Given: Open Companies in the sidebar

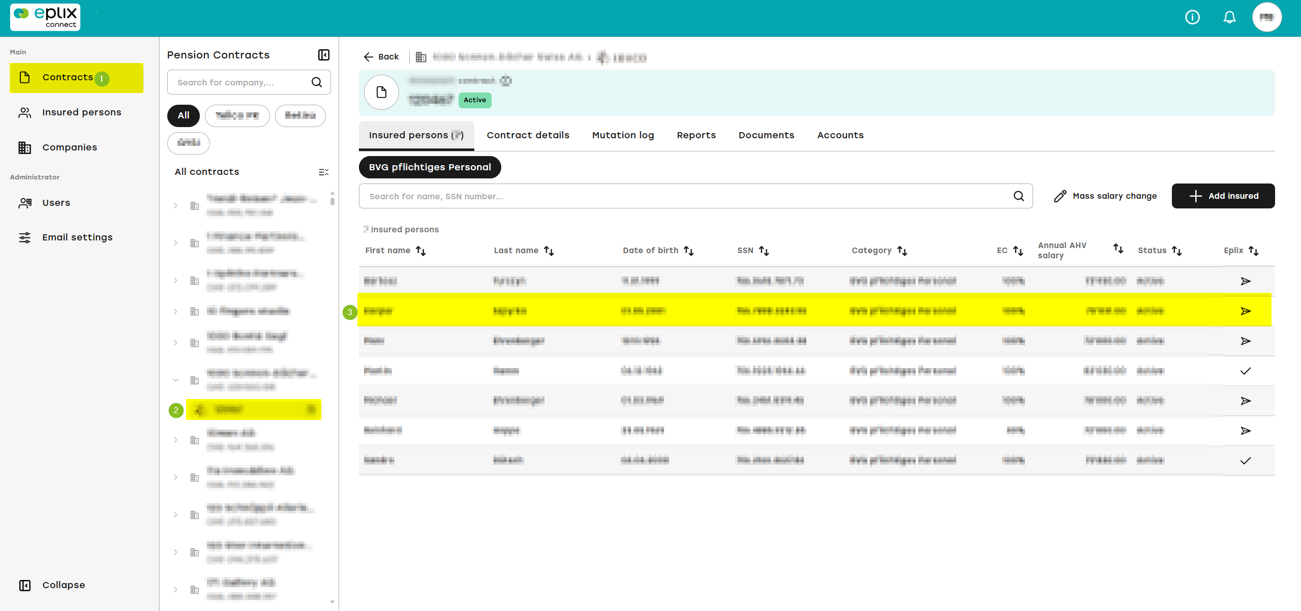Looking at the screenshot, I should pyautogui.click(x=77, y=147).
